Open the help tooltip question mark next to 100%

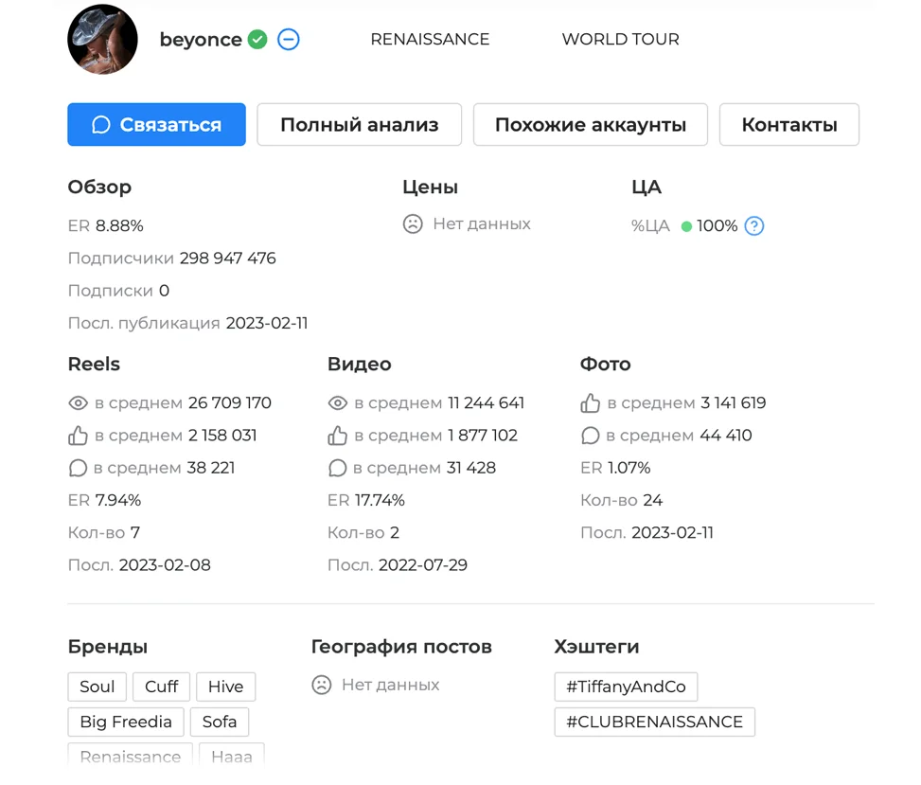pyautogui.click(x=754, y=225)
